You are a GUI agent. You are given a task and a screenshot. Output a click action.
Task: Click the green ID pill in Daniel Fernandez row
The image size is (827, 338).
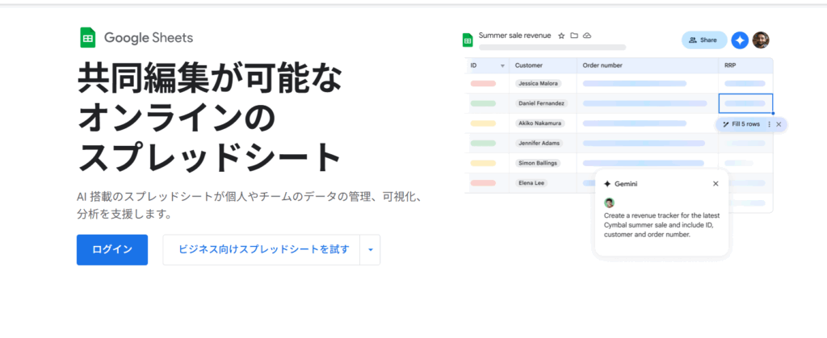point(483,103)
